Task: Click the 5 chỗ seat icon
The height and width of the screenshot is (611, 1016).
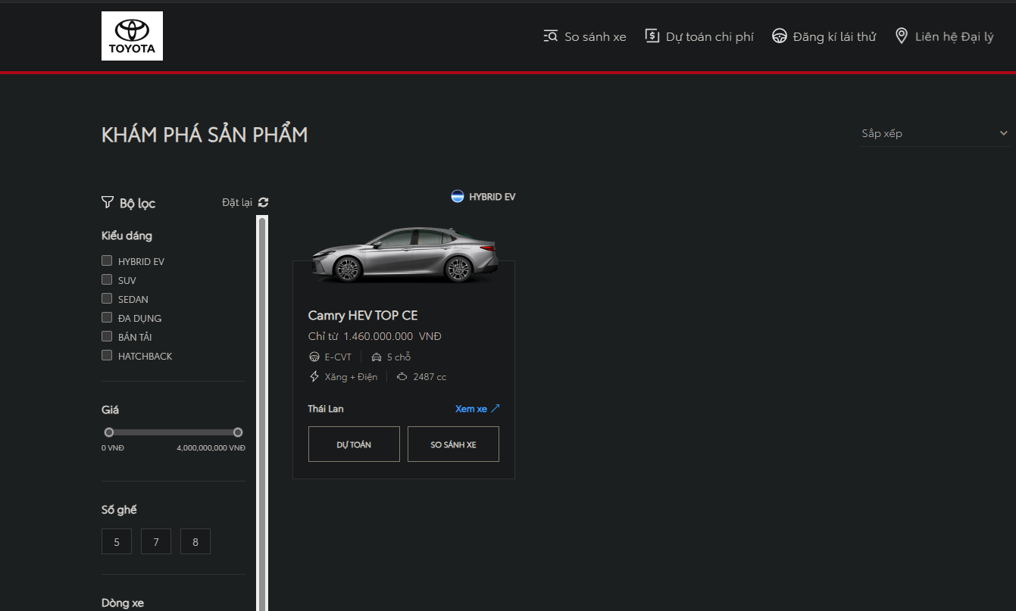Action: (377, 357)
